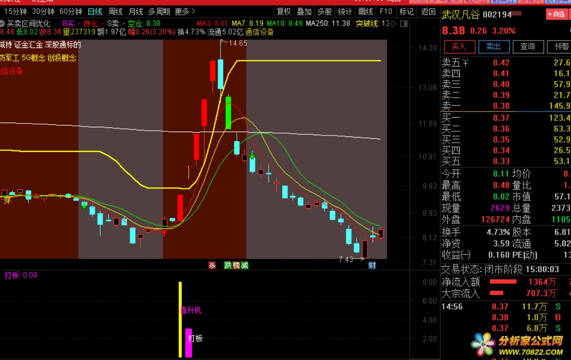Click the 减 marker icon under the chart

point(245,265)
